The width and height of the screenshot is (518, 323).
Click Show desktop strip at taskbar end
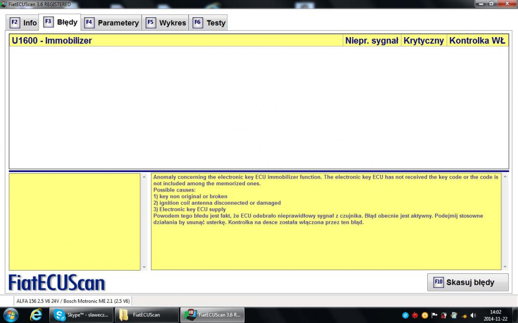point(516,315)
